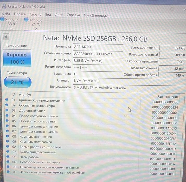This screenshot has height=182, width=186.
Task: Open the Вид menu
Action: coord(48,15)
